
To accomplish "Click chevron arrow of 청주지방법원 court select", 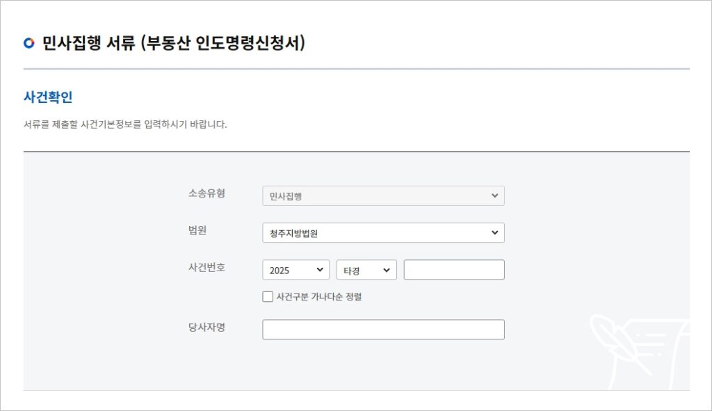I will click(x=494, y=232).
